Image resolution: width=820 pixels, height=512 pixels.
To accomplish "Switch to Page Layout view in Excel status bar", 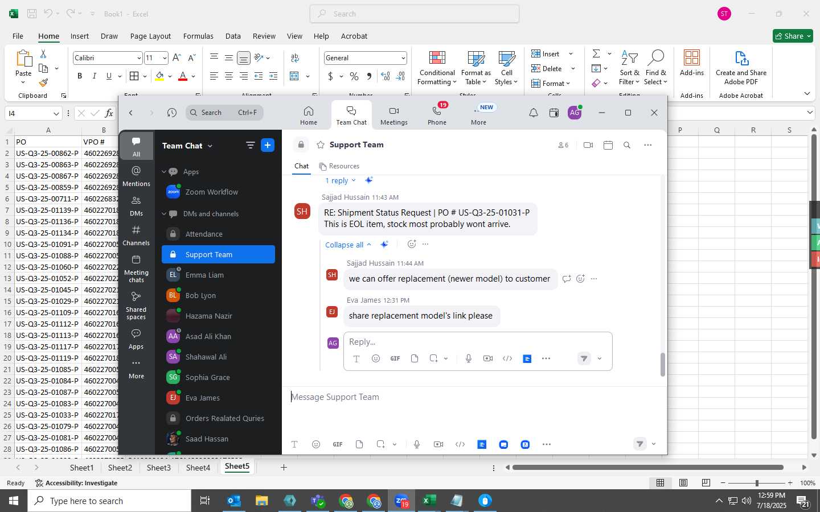I will pos(683,482).
